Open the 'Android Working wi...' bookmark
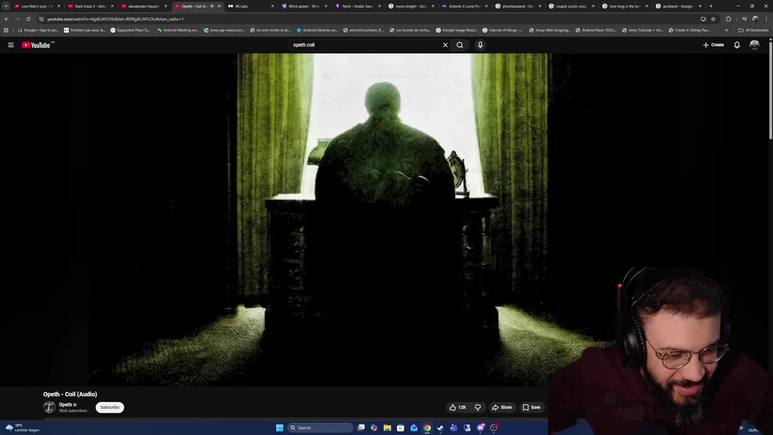 (x=178, y=30)
